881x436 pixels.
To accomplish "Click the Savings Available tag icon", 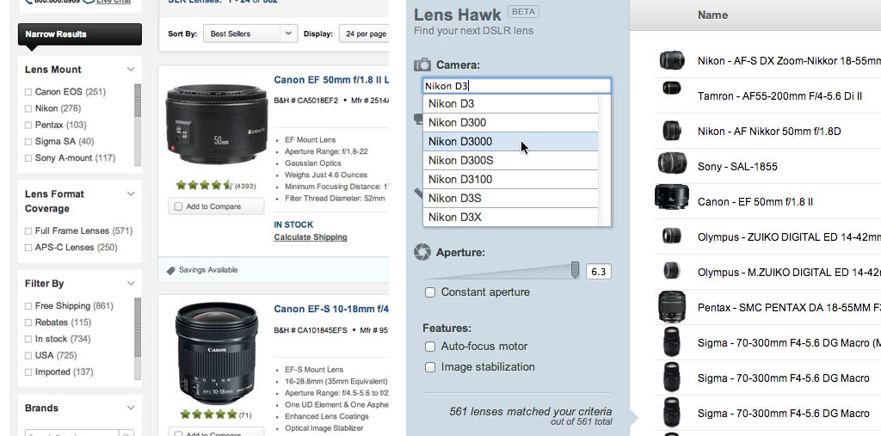I will pyautogui.click(x=170, y=270).
